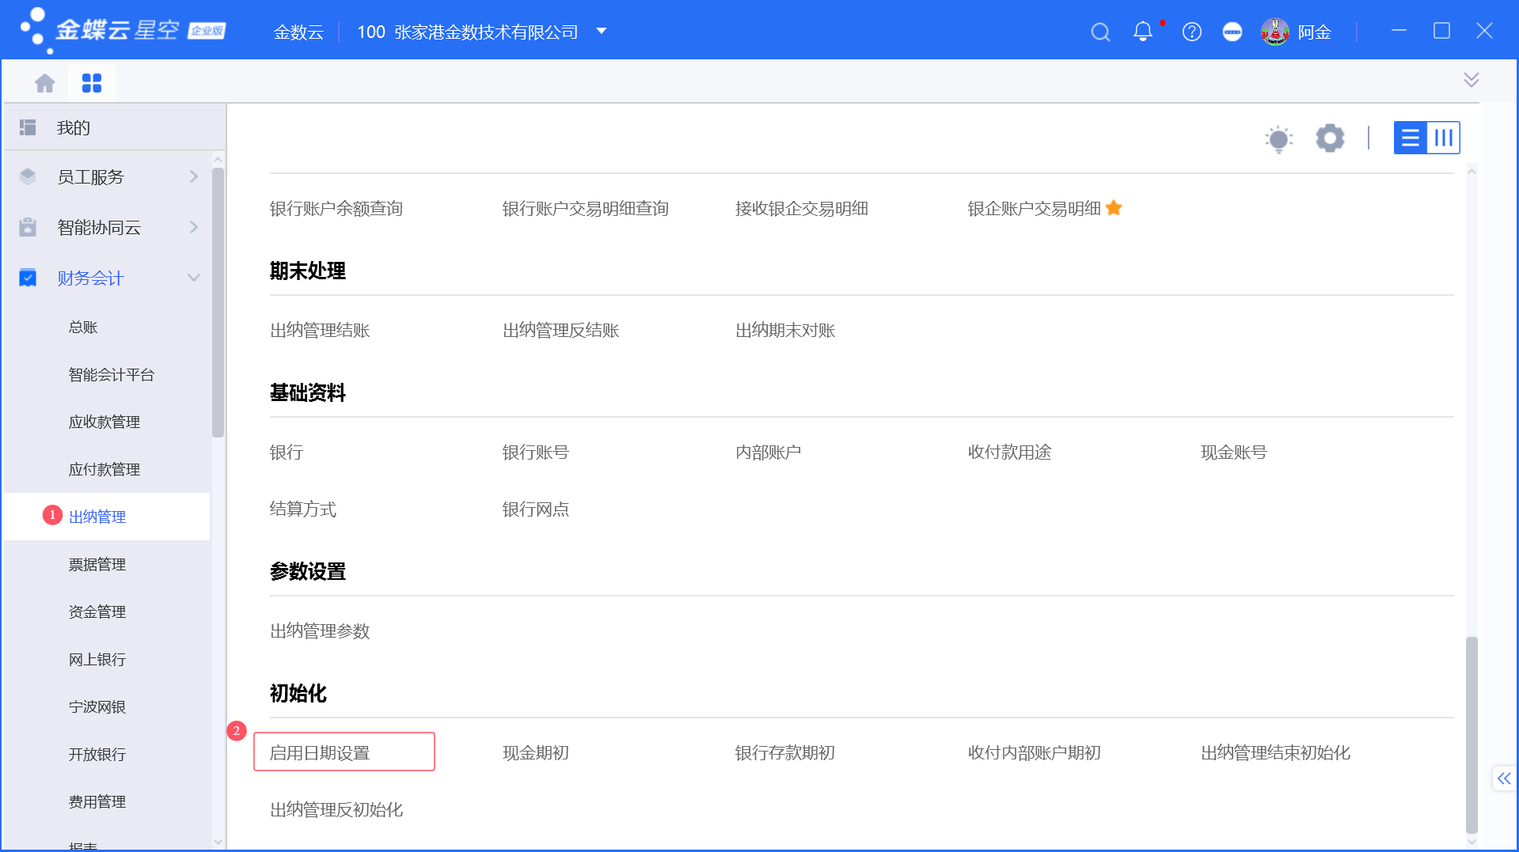Switch to column layout view
The height and width of the screenshot is (852, 1519).
click(1444, 138)
